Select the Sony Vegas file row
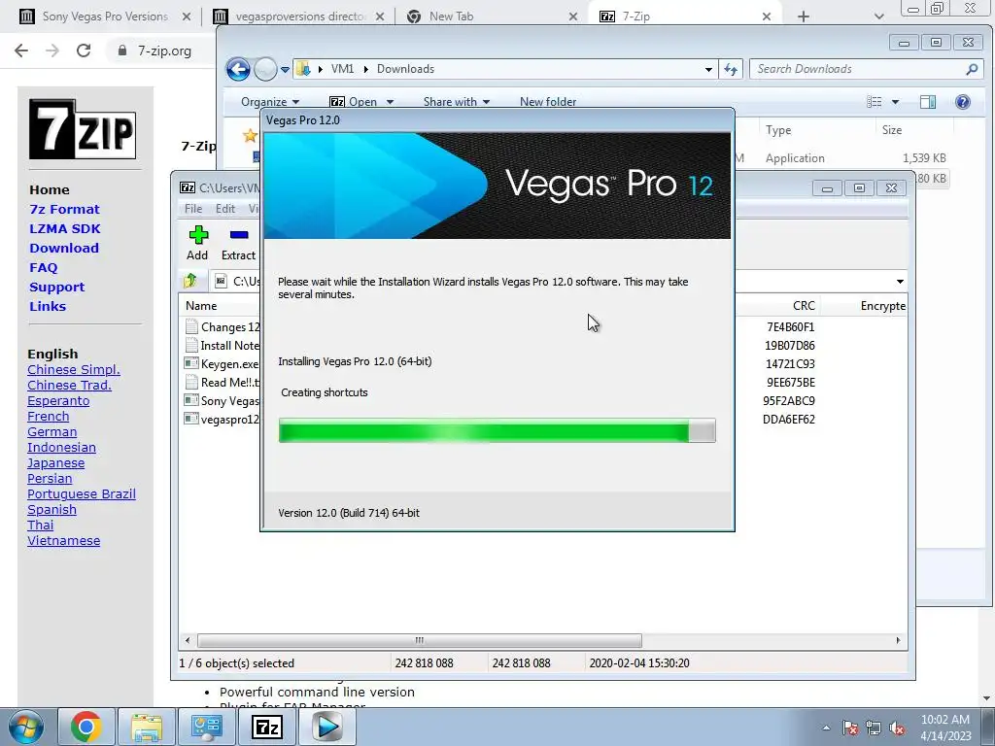Screen dimensions: 995x746 pos(223,401)
